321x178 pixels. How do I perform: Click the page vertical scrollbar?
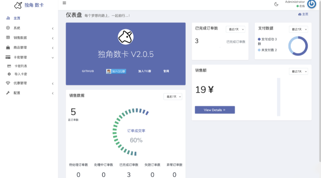[x=320, y=82]
